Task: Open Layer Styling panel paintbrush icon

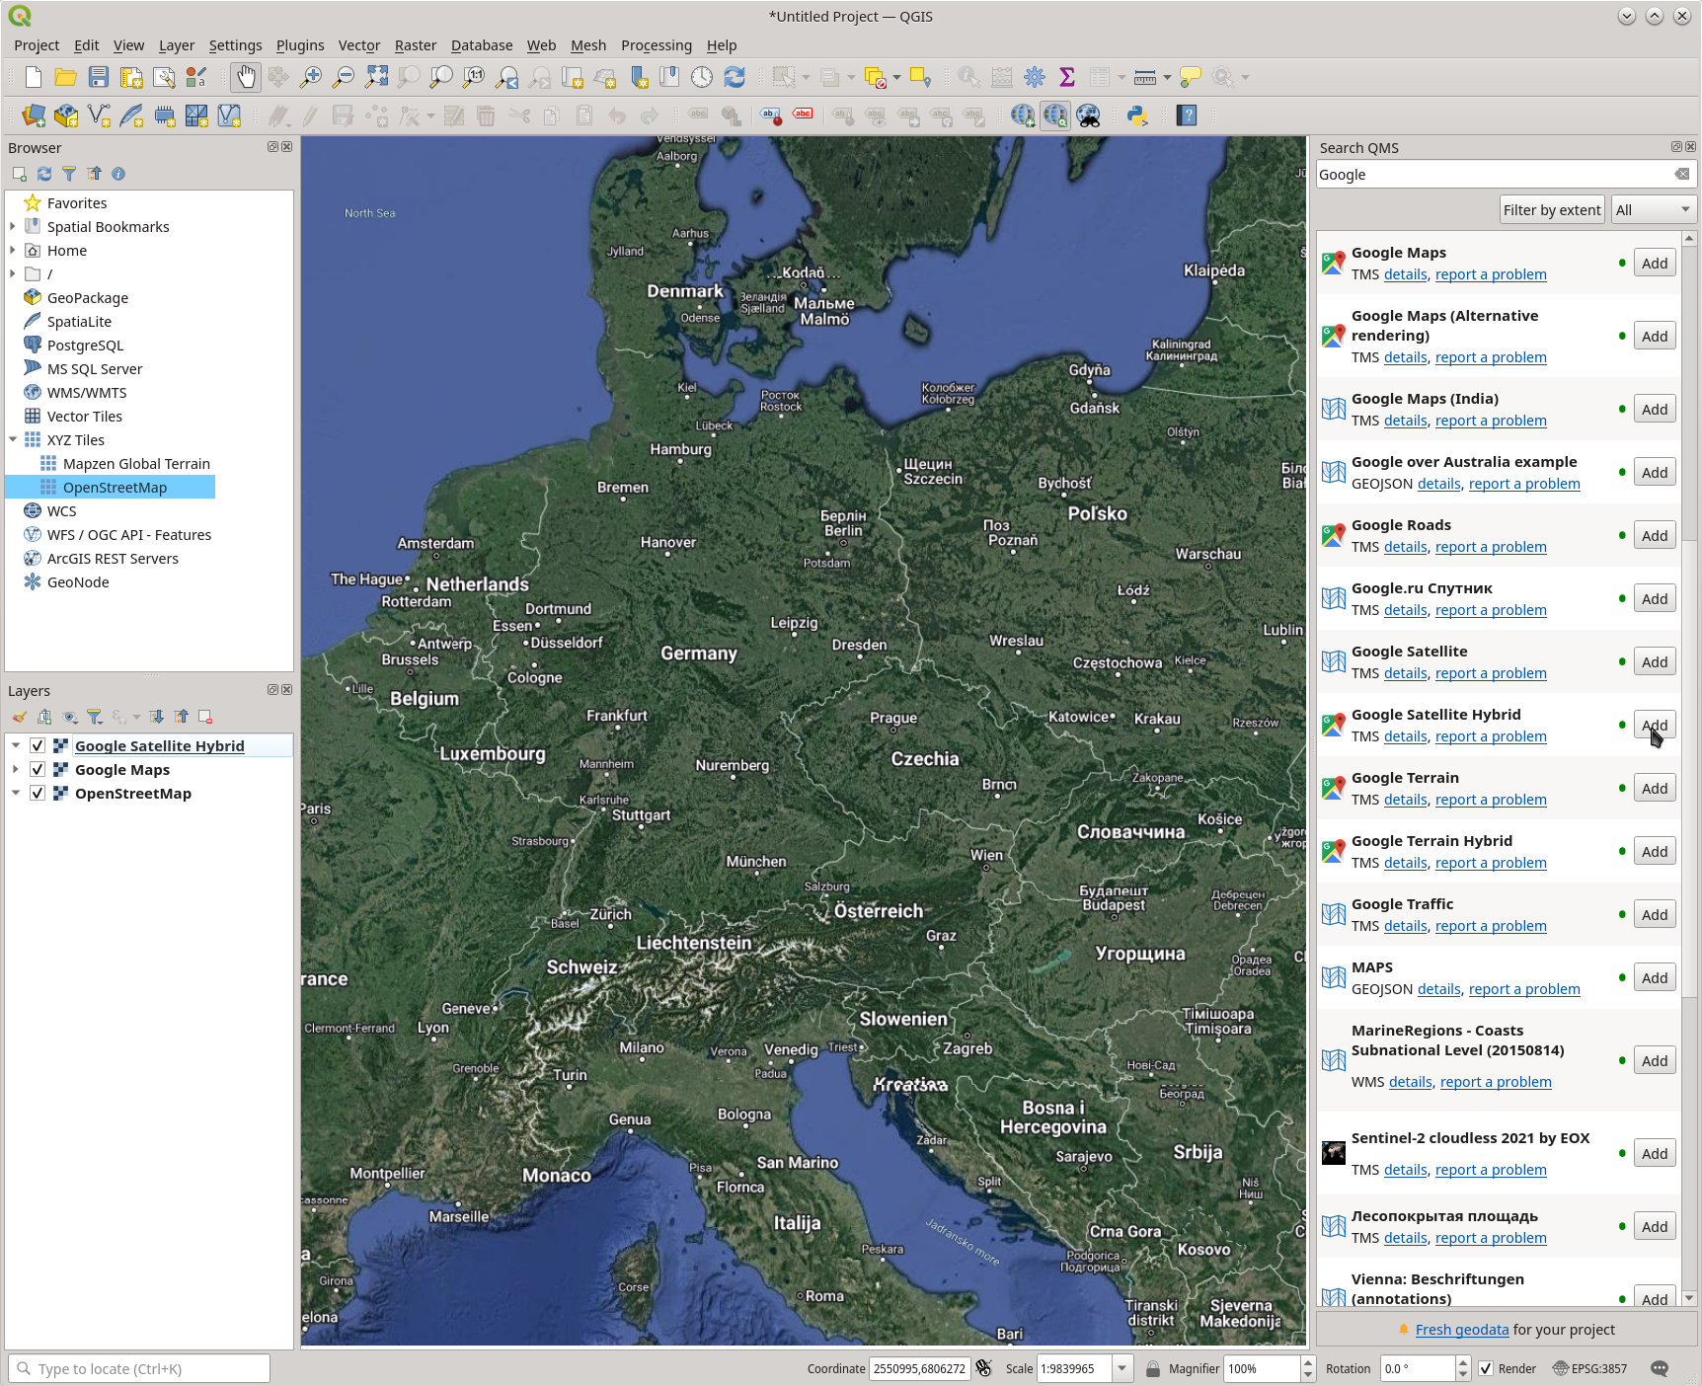Action: tap(20, 717)
